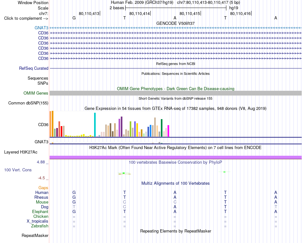The image size is (302, 243).
Task: Click the 100 Vert. Cons label
Action: [18, 170]
